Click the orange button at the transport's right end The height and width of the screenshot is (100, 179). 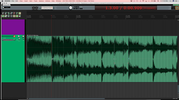coord(177,8)
